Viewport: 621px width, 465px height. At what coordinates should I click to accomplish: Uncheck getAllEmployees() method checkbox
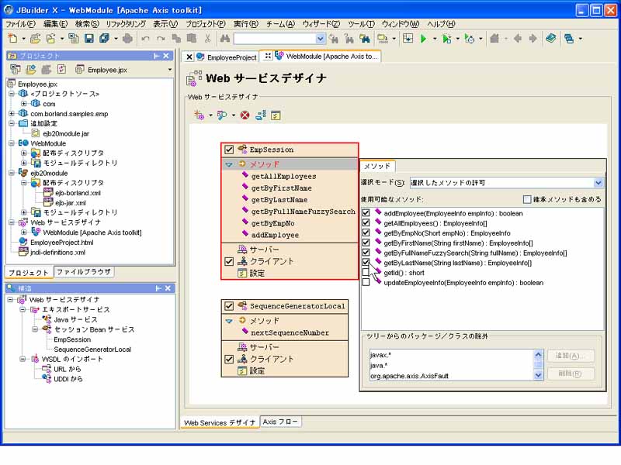tap(366, 222)
